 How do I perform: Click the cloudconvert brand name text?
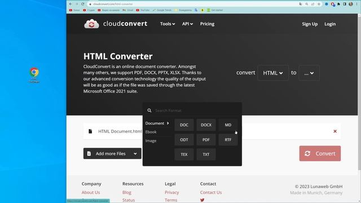click(125, 24)
